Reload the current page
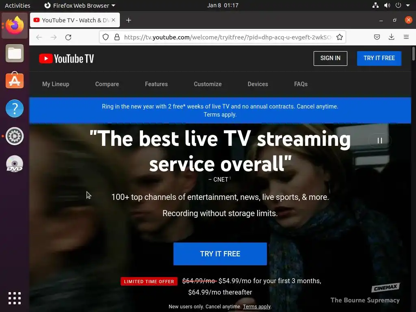 [x=68, y=37]
